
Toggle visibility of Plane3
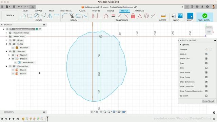click(x=13, y=70)
